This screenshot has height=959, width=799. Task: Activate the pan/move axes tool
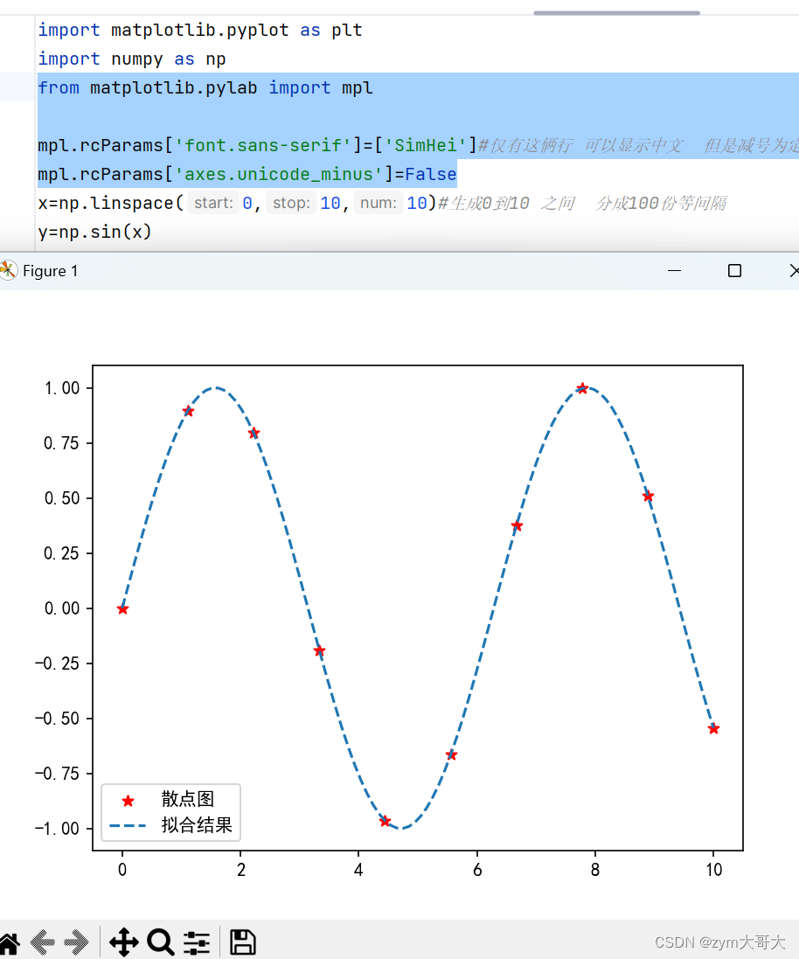tap(123, 942)
